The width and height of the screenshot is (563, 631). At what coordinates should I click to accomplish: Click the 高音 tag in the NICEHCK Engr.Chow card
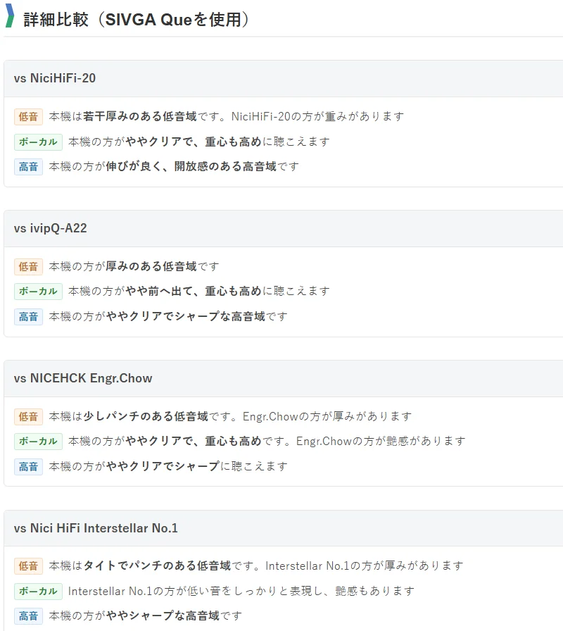pos(28,467)
